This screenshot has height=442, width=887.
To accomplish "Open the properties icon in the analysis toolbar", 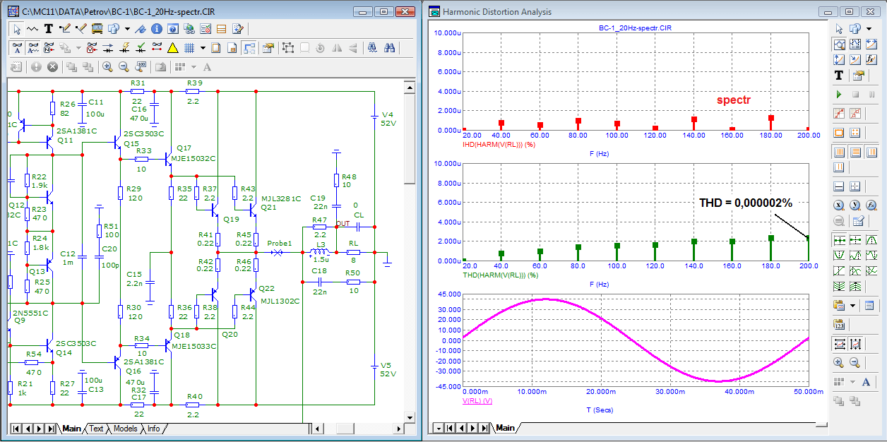I will [x=859, y=75].
